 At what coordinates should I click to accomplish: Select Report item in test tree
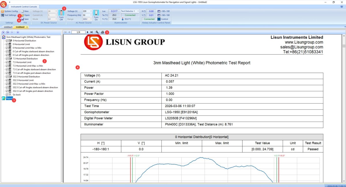pos(10,98)
